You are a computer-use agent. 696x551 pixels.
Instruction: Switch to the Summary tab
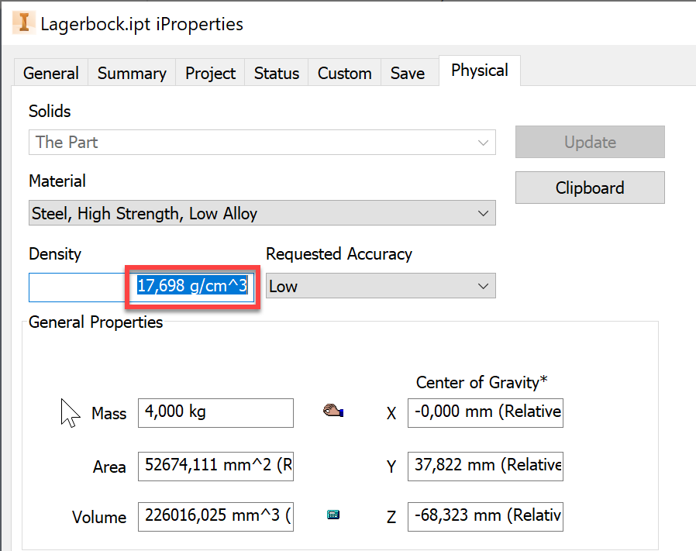coord(131,72)
